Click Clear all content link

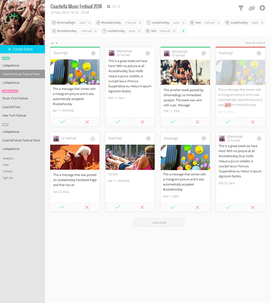click(255, 43)
